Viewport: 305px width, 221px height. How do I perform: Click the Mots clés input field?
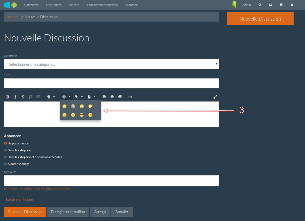pyautogui.click(x=112, y=181)
